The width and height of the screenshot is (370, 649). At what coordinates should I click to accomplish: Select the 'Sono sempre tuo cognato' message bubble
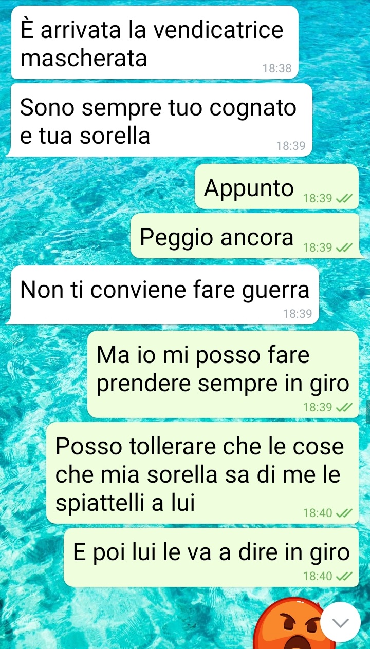(160, 120)
